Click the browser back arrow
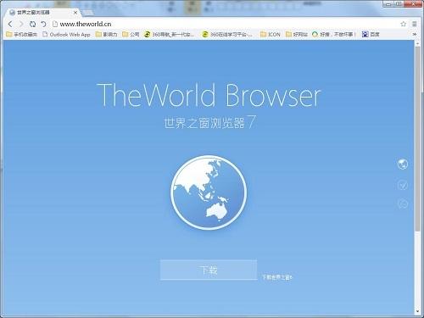The height and width of the screenshot is (318, 424). click(10, 24)
